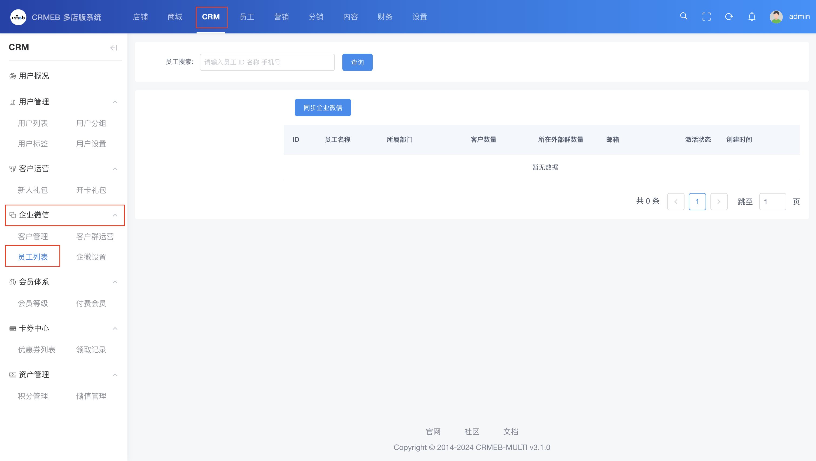Collapse the 卡券中心 section chevron
The height and width of the screenshot is (461, 816).
[x=115, y=328]
